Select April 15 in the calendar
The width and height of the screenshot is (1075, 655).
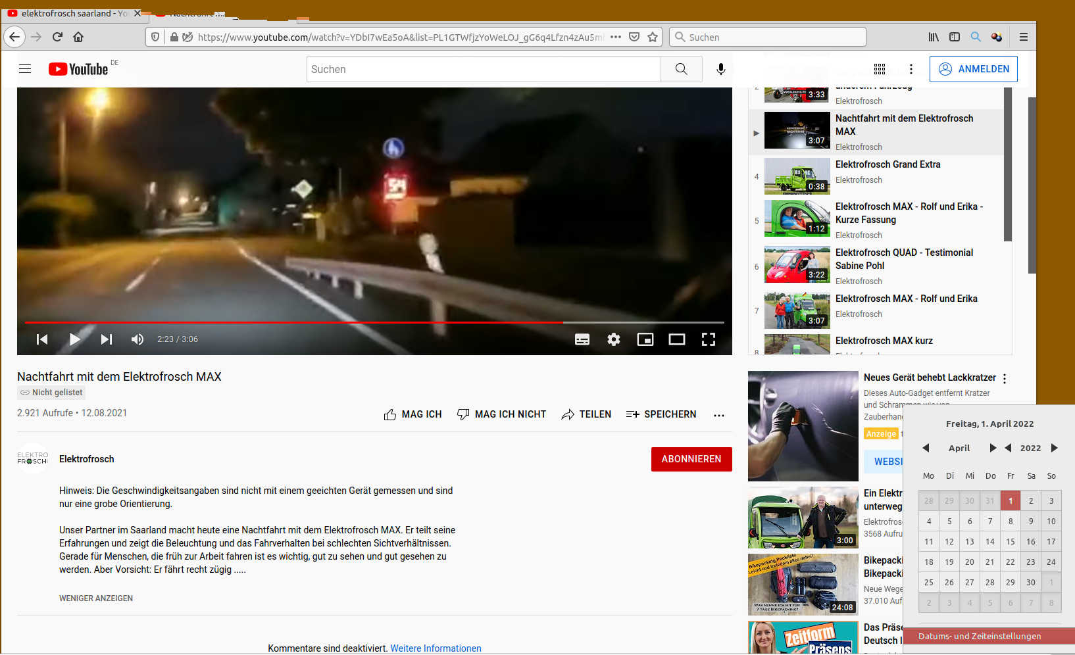pyautogui.click(x=1011, y=542)
